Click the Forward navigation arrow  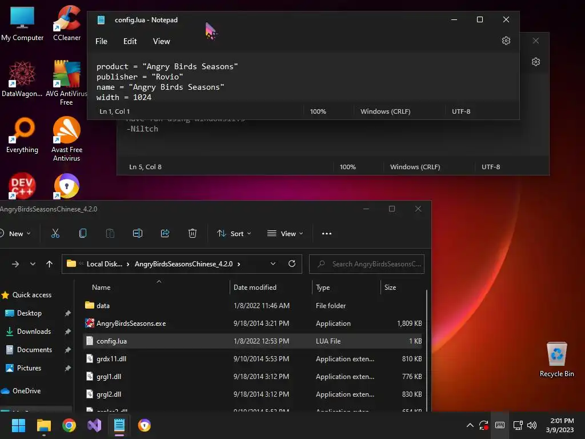(x=15, y=264)
